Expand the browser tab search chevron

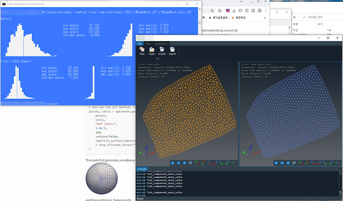pos(241,1)
